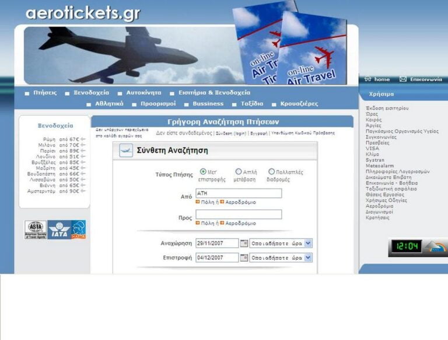This screenshot has height=340, width=448.
Task: Click the Προς destination input field
Action: click(x=239, y=214)
